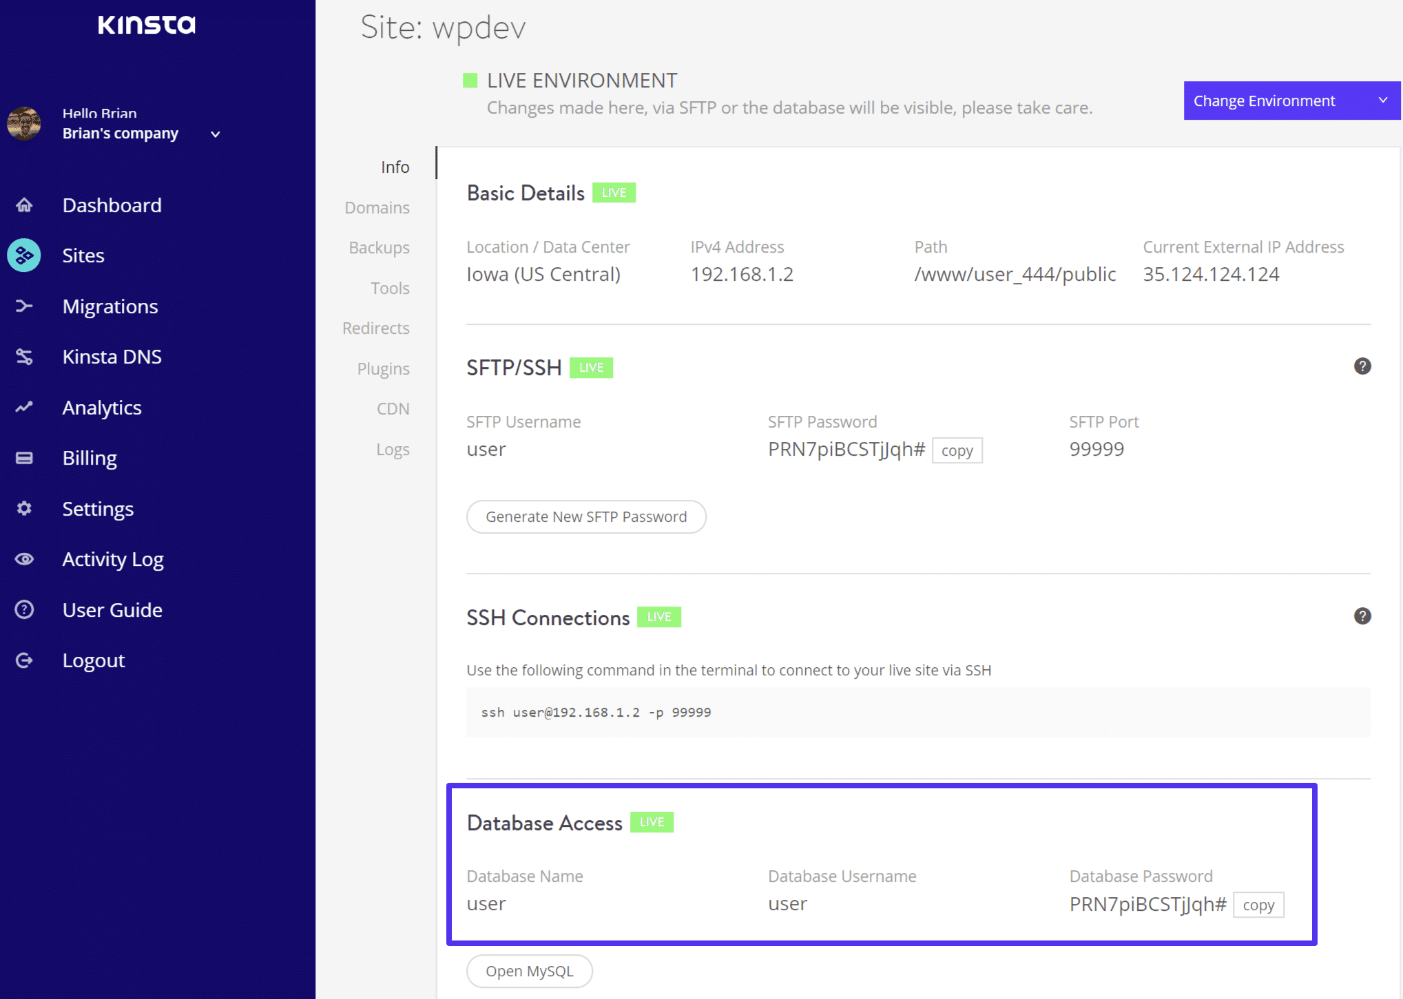Viewport: 1403px width, 999px height.
Task: Click the Dashboard home icon
Action: click(24, 205)
